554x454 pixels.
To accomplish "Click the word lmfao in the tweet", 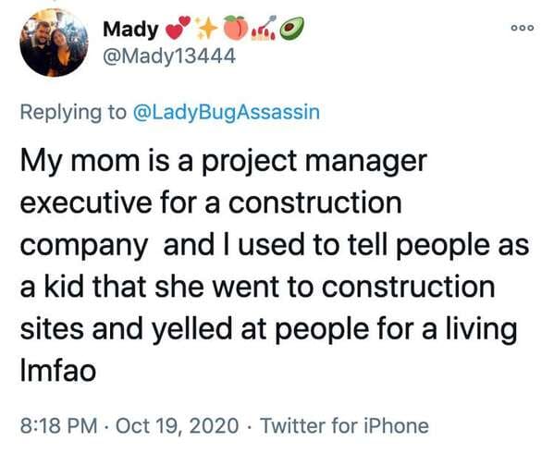I will point(58,370).
